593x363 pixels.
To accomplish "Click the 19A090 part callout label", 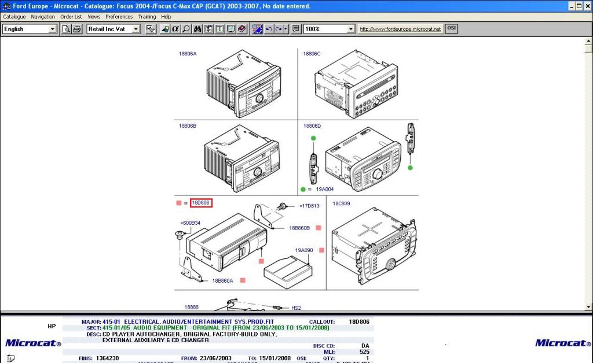I will [303, 250].
